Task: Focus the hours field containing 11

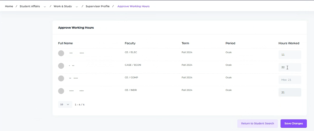Action: click(x=290, y=55)
